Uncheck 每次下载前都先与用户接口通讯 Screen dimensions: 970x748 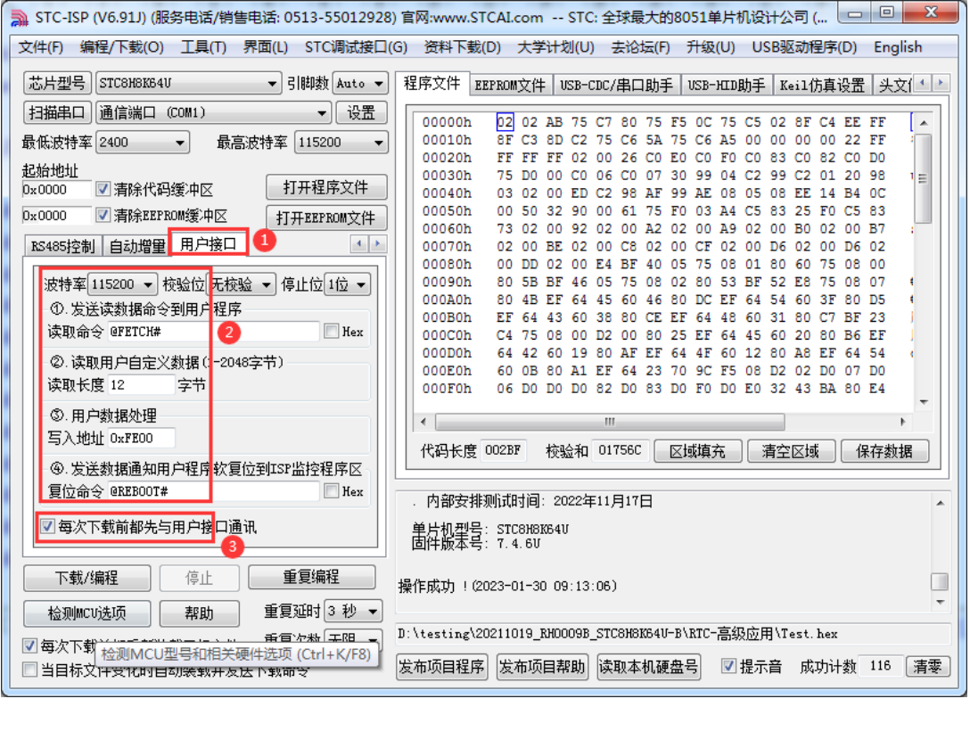pyautogui.click(x=47, y=527)
